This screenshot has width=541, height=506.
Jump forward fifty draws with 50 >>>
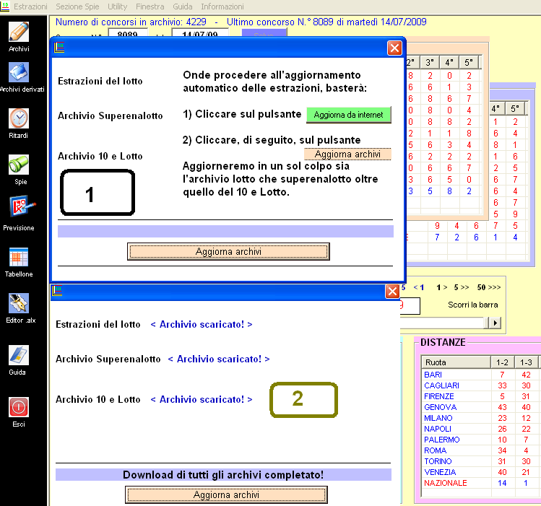488,287
